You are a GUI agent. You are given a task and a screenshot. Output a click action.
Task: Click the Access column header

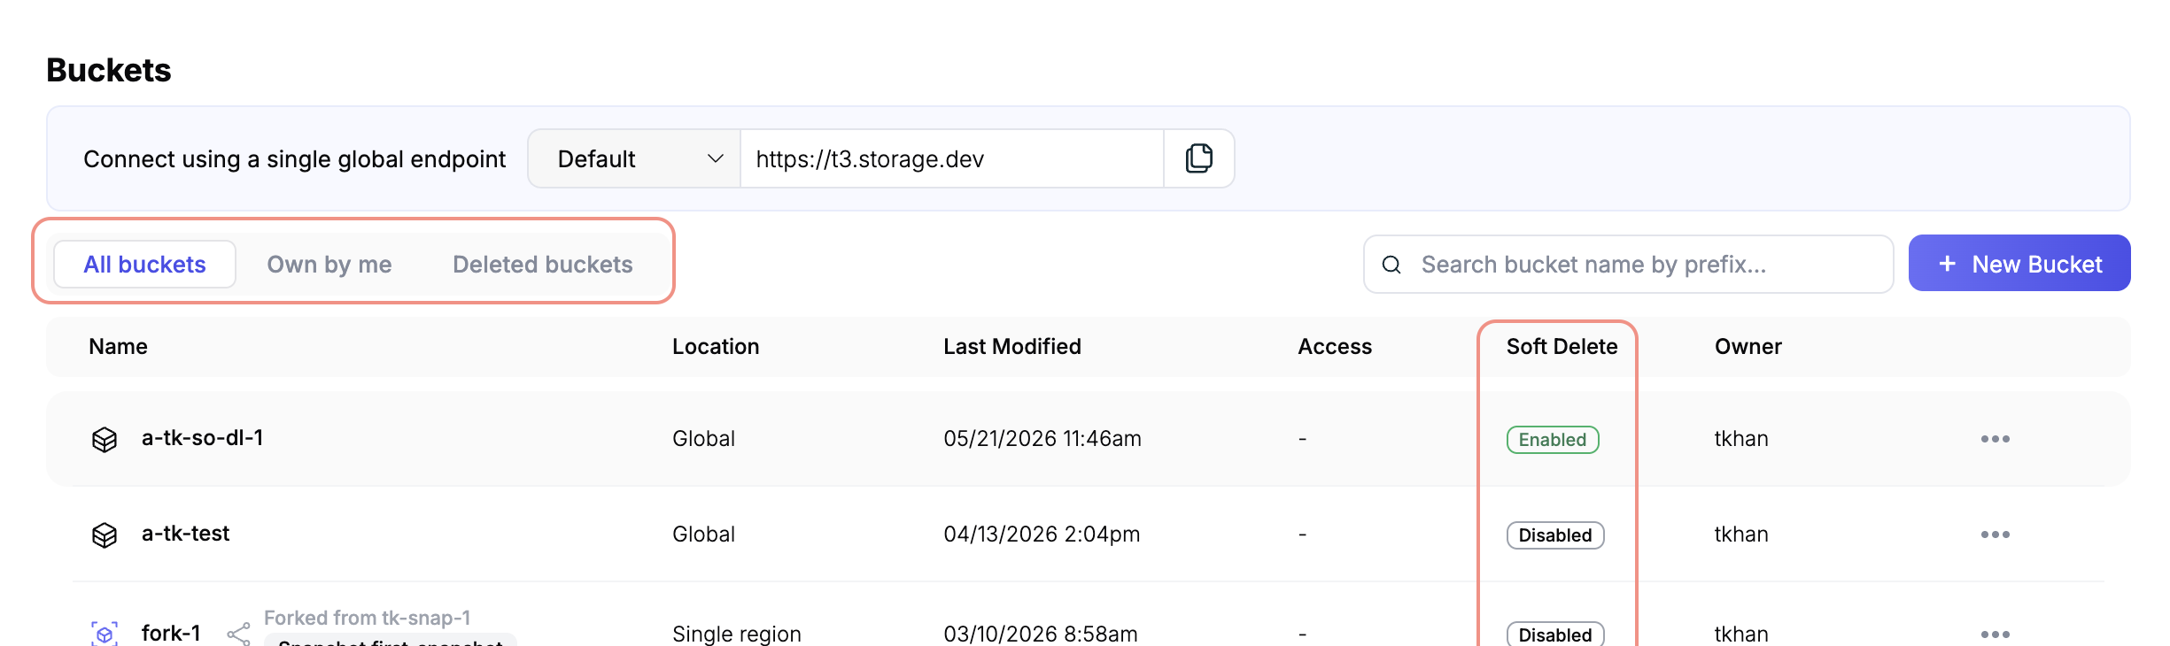[1335, 346]
